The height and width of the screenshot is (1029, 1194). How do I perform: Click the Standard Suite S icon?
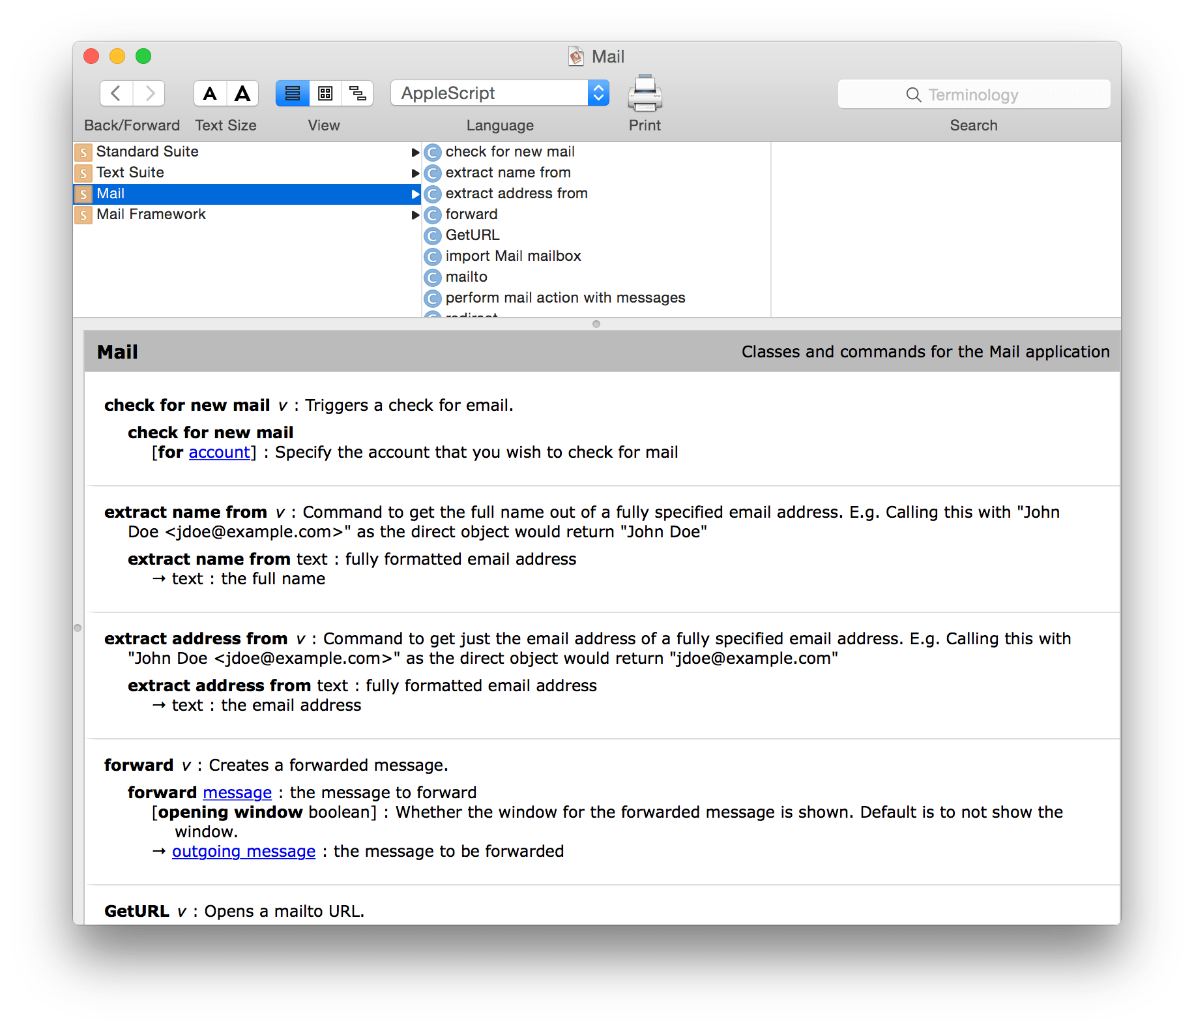point(83,153)
